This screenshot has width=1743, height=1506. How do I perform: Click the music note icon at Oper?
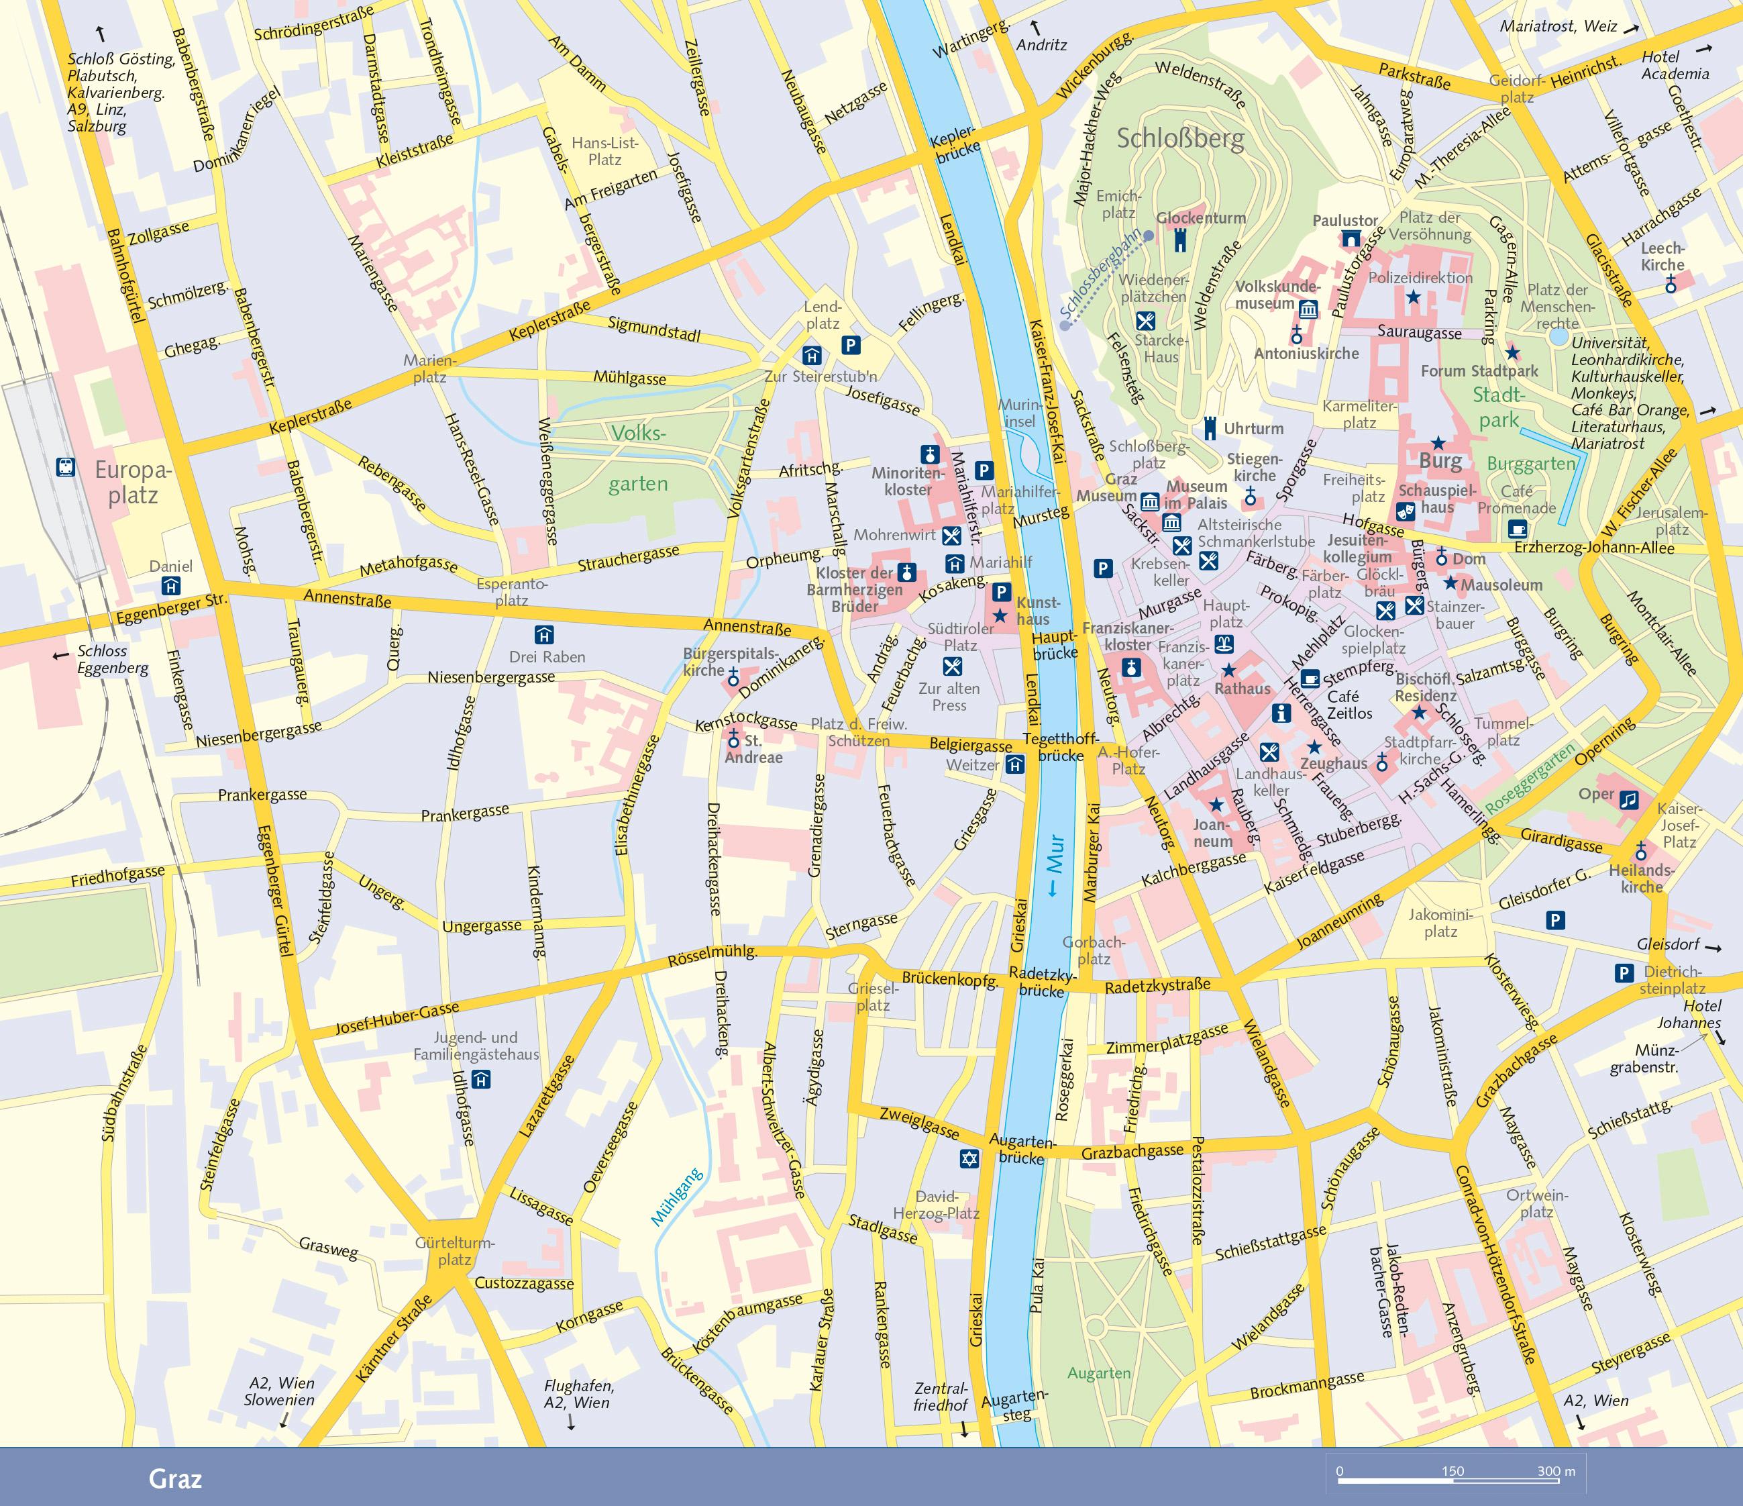click(1630, 800)
